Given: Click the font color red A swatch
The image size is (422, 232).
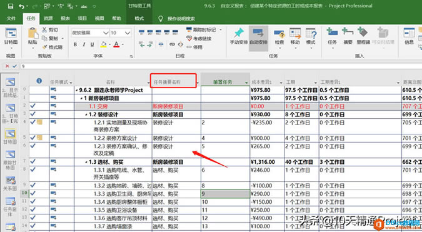Looking at the screenshot, I should pyautogui.click(x=116, y=44).
